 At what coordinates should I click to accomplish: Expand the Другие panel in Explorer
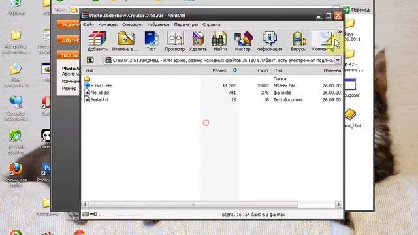68,40
